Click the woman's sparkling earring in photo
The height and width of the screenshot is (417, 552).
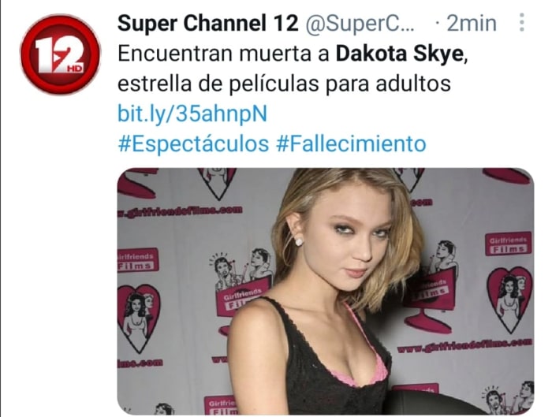[x=298, y=242]
